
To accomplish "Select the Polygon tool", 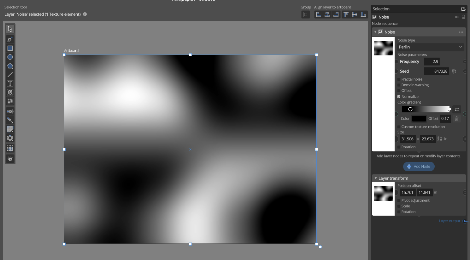I will [10, 66].
